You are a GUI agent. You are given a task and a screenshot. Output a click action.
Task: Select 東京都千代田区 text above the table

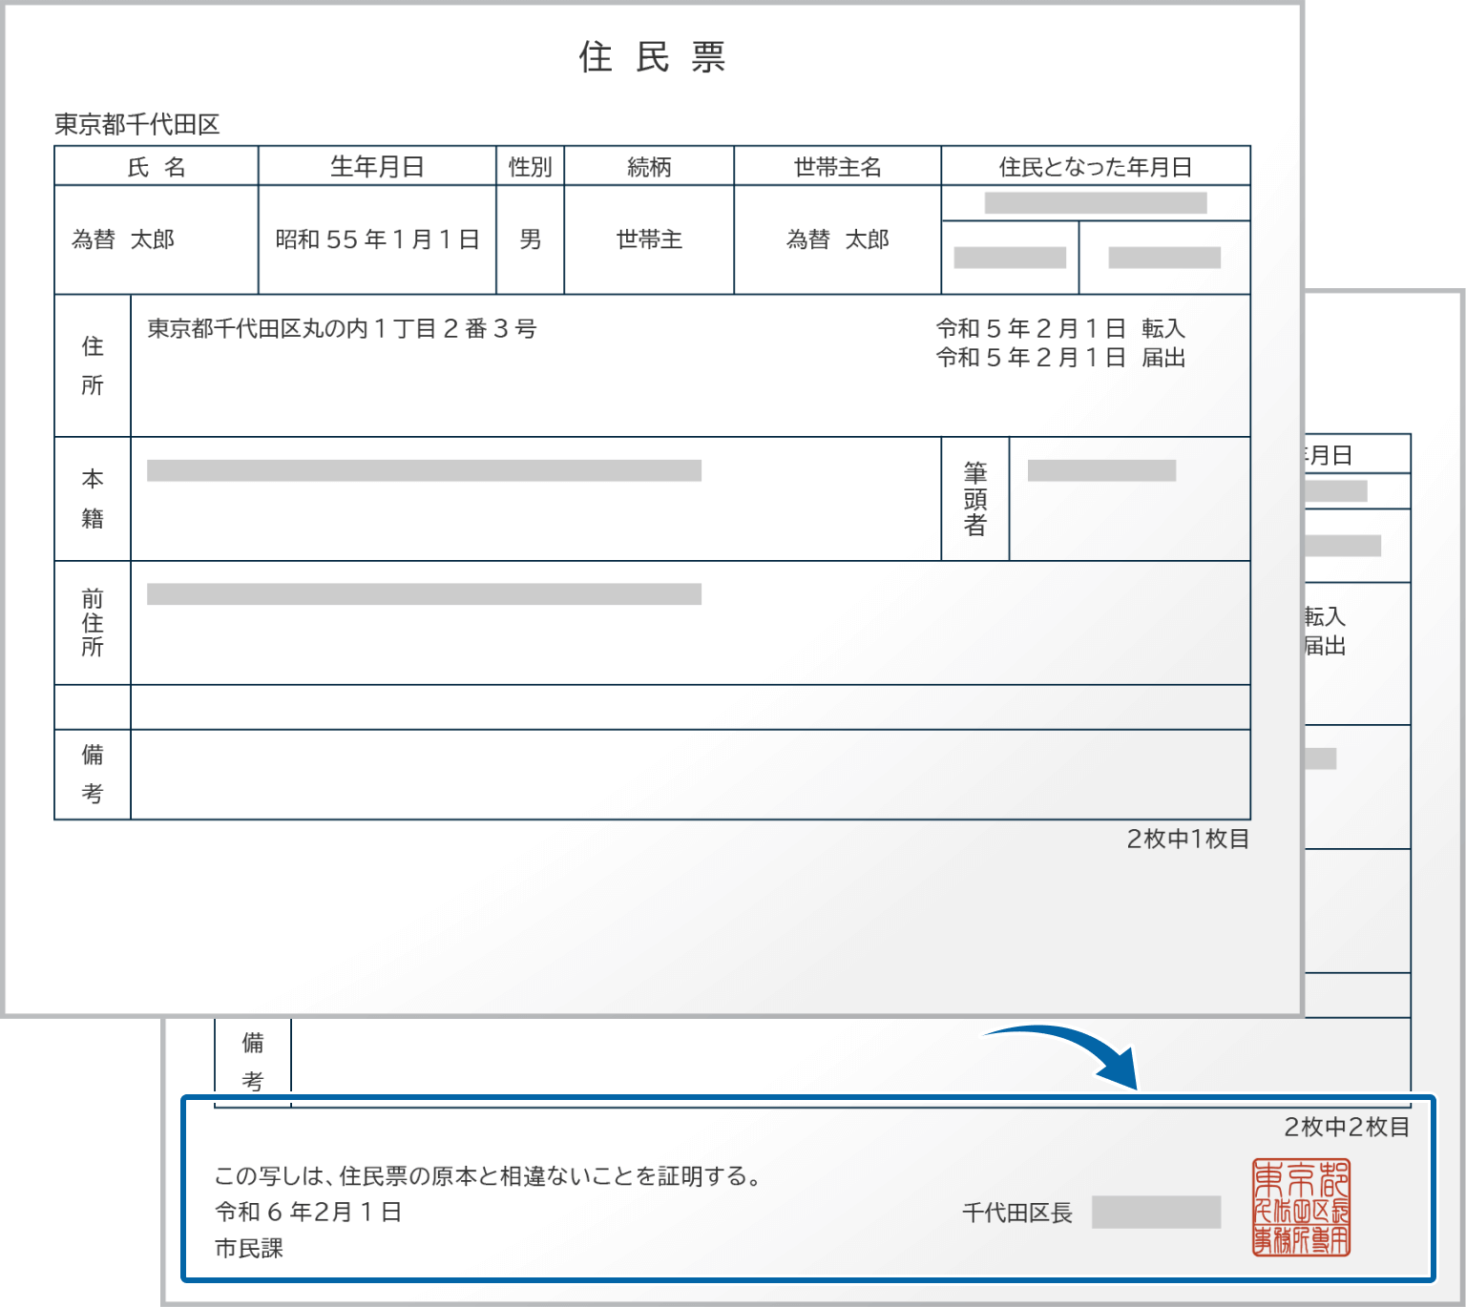point(137,124)
